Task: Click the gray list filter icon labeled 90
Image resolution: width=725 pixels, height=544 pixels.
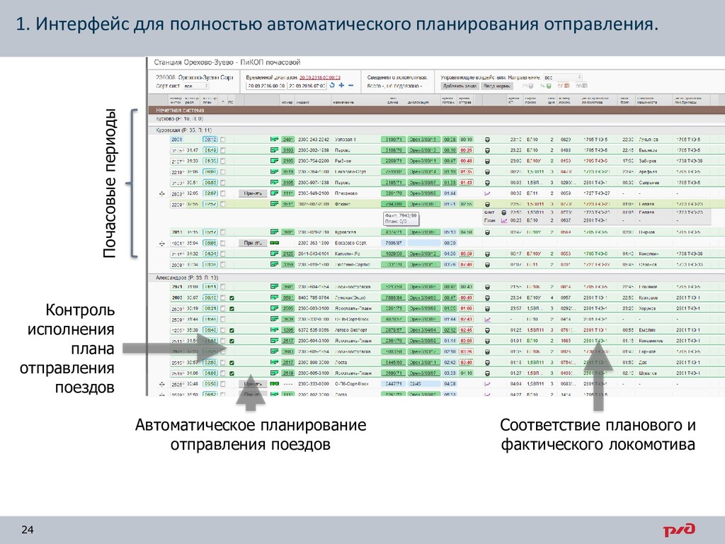Action: [x=584, y=86]
